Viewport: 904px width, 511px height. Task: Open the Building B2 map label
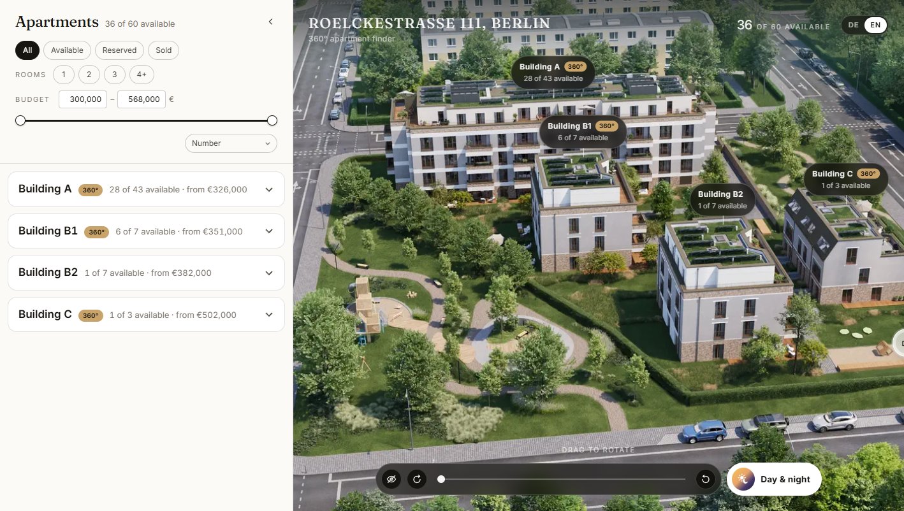[722, 199]
